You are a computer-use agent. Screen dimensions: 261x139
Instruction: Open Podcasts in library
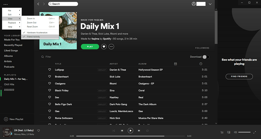(x=9, y=67)
